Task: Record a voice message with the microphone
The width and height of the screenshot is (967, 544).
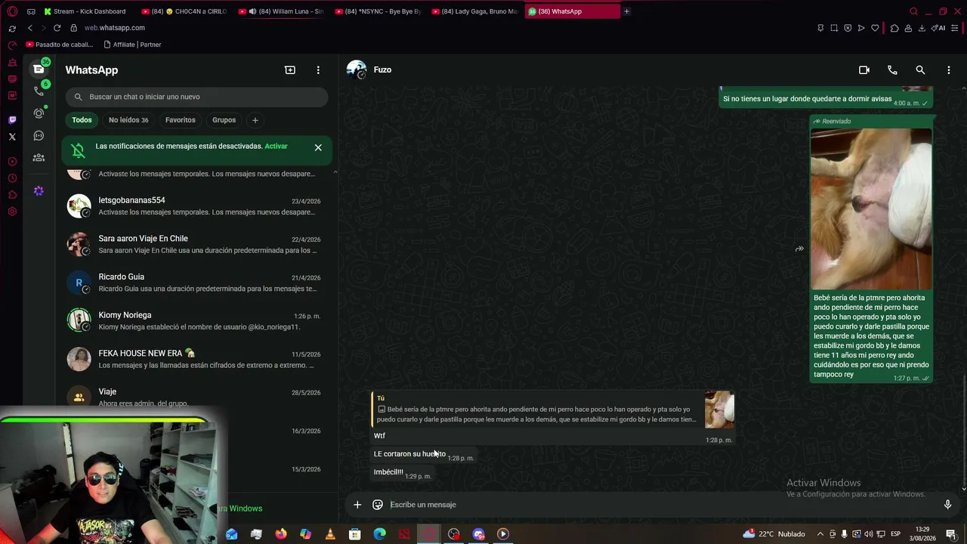Action: [x=948, y=505]
